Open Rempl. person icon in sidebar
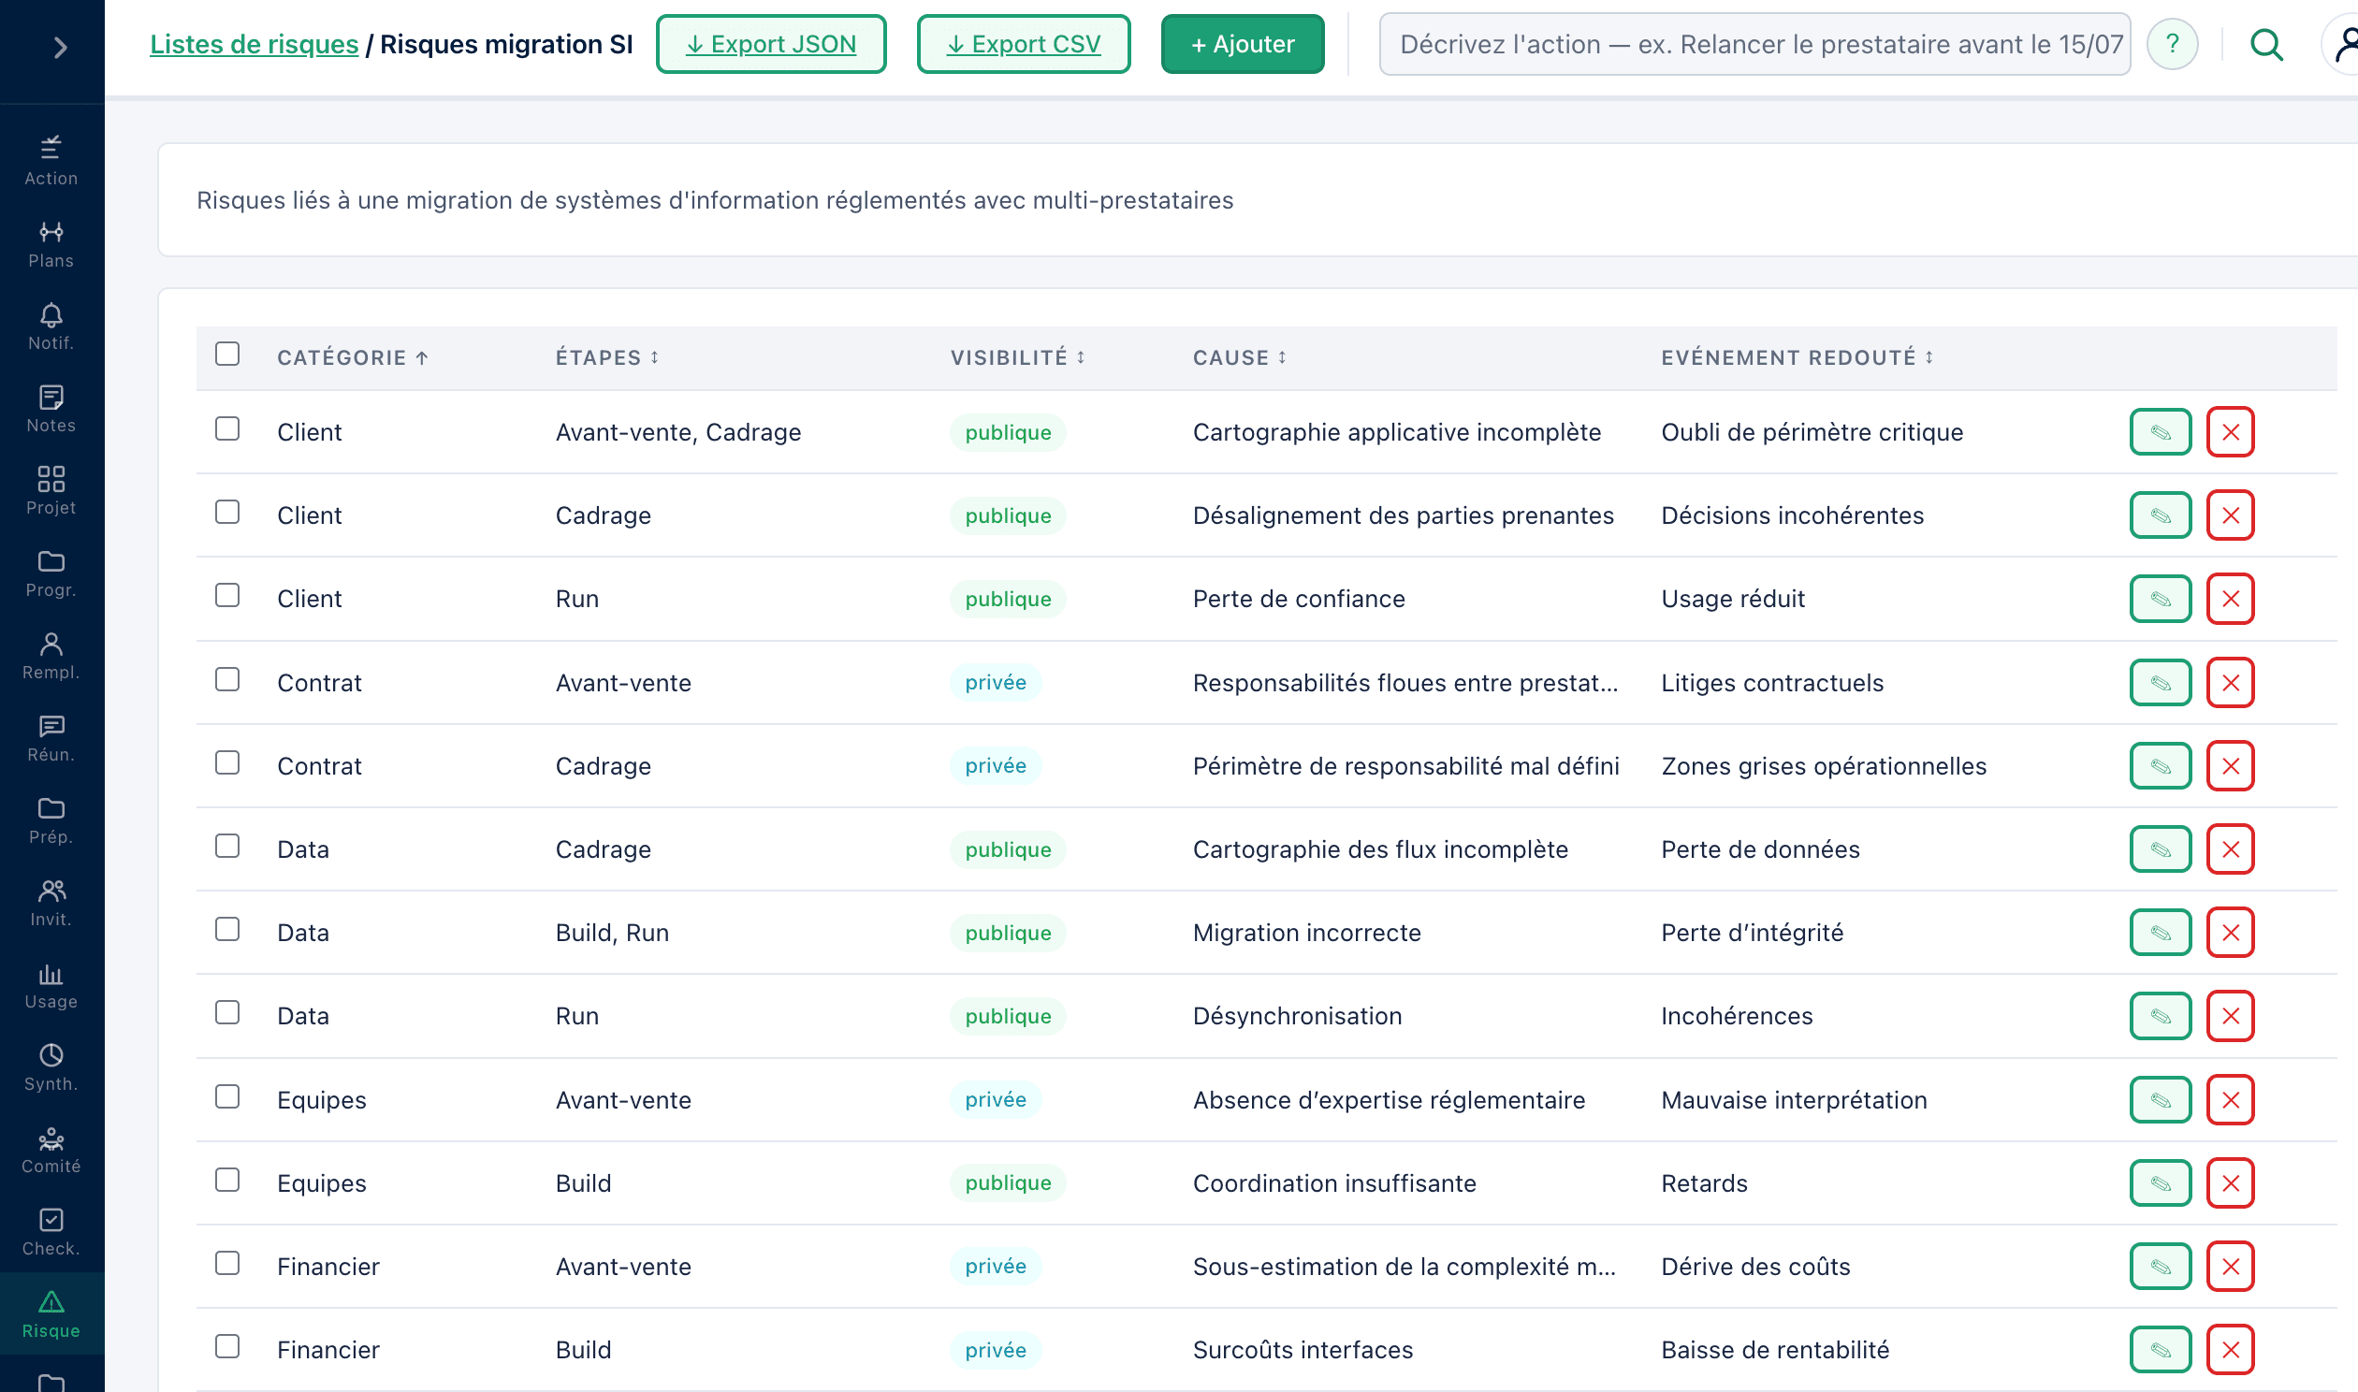Screen dimensions: 2358x1392 pyautogui.click(x=51, y=657)
